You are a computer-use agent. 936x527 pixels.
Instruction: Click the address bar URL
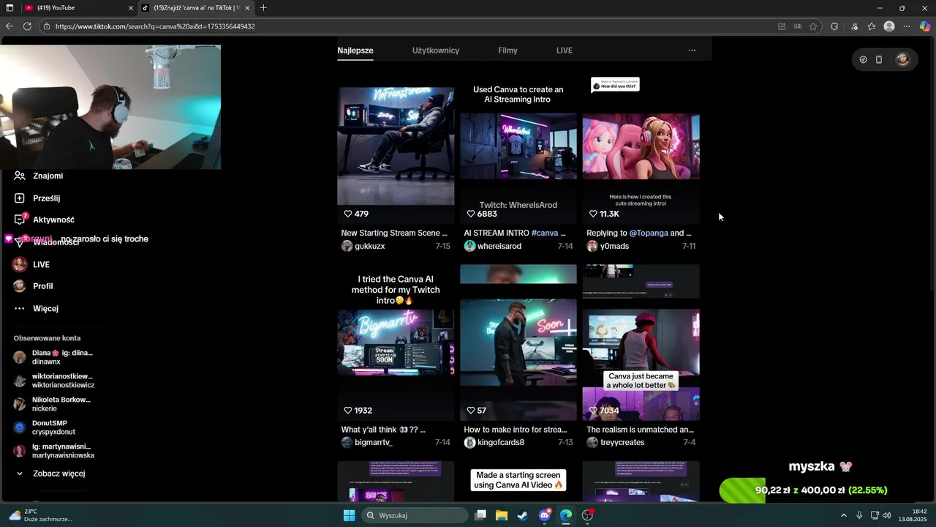pyautogui.click(x=155, y=26)
